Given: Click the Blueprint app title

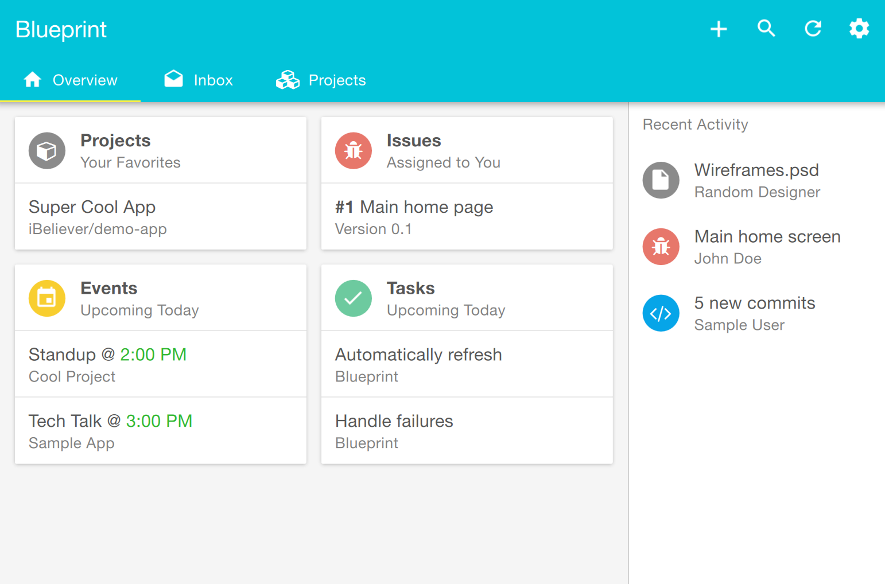Looking at the screenshot, I should 61,29.
